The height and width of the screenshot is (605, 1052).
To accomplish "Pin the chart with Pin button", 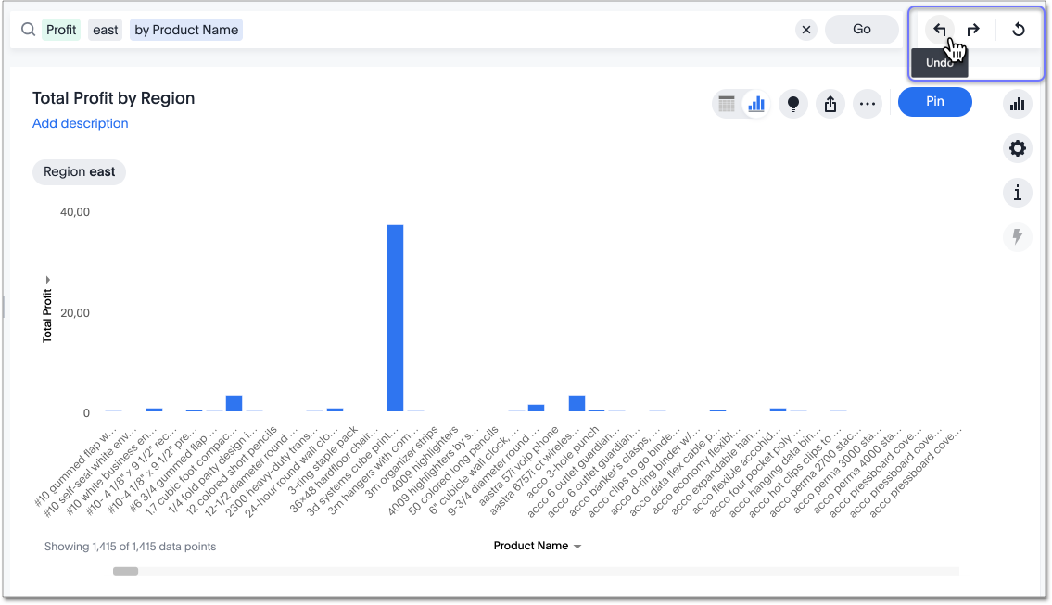I will (934, 102).
